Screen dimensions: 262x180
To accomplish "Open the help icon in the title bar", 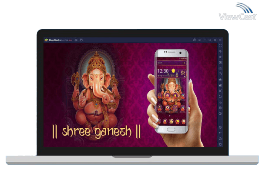I will 194,40.
